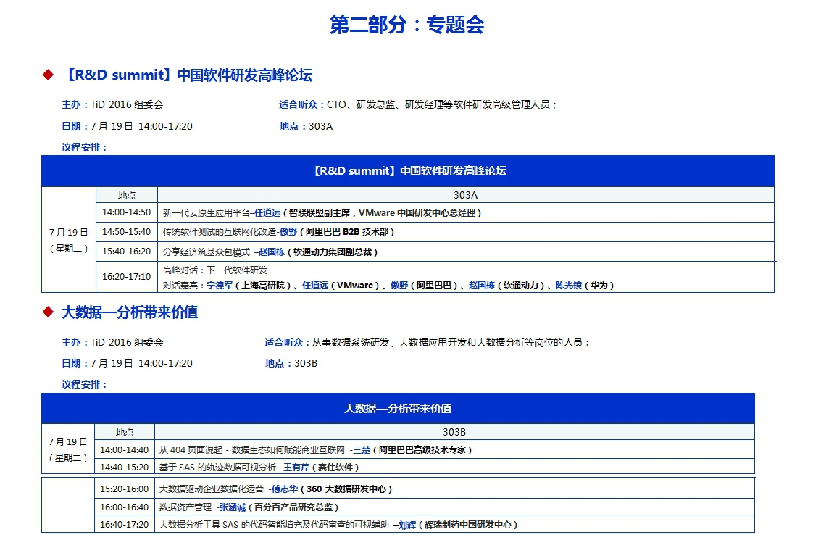Open speaker link 傲野 in 14:50-15:40 row
Screen dimensions: 813x548
coord(288,233)
